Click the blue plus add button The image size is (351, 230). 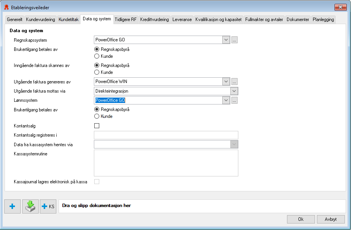[x=12, y=206]
